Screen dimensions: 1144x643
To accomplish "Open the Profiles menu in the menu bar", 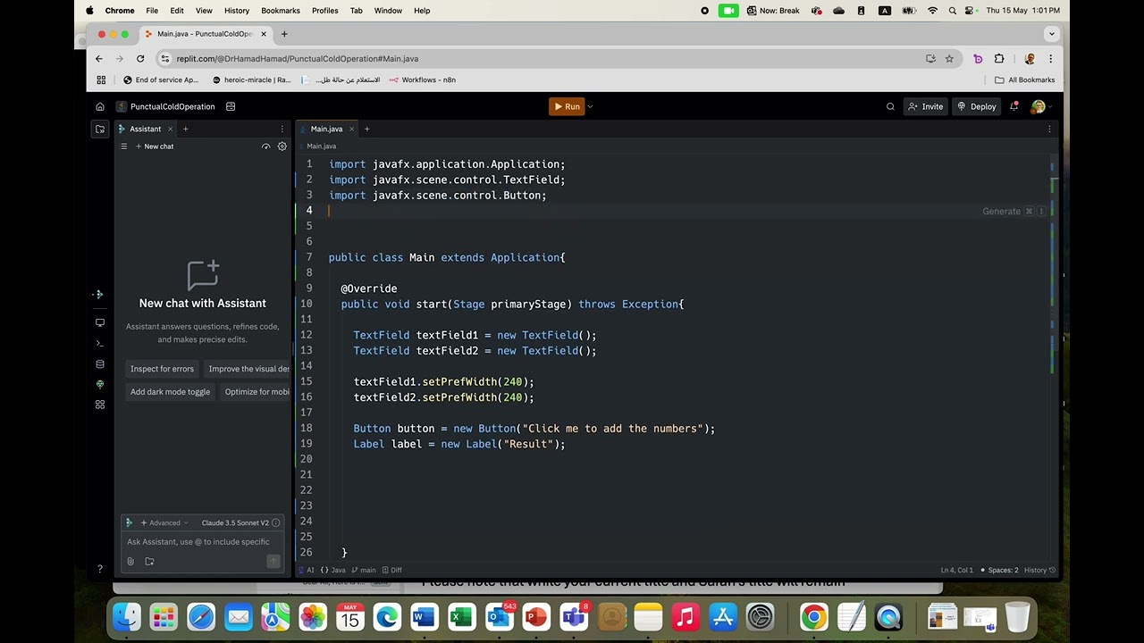I will pyautogui.click(x=324, y=11).
